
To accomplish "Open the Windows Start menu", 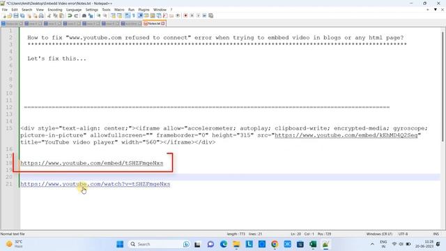I will (x=120, y=244).
